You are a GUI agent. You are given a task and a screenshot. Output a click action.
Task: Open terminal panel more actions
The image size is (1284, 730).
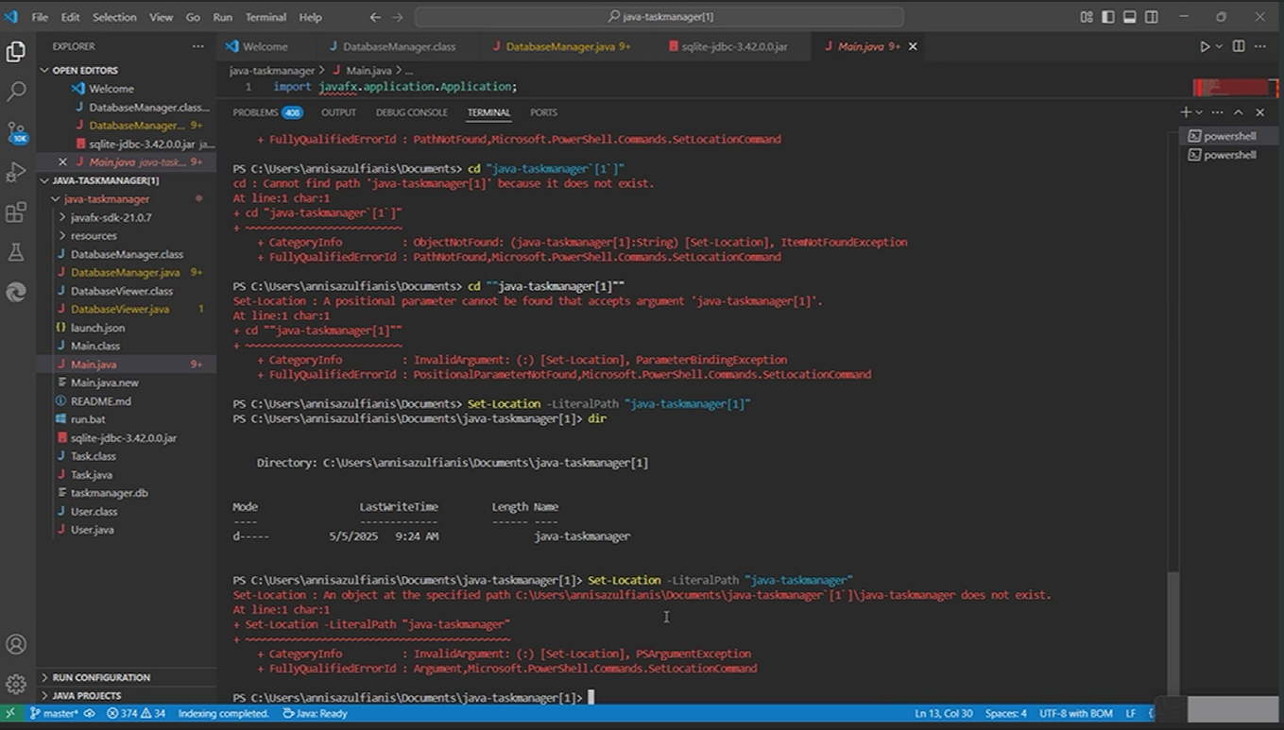(1218, 112)
